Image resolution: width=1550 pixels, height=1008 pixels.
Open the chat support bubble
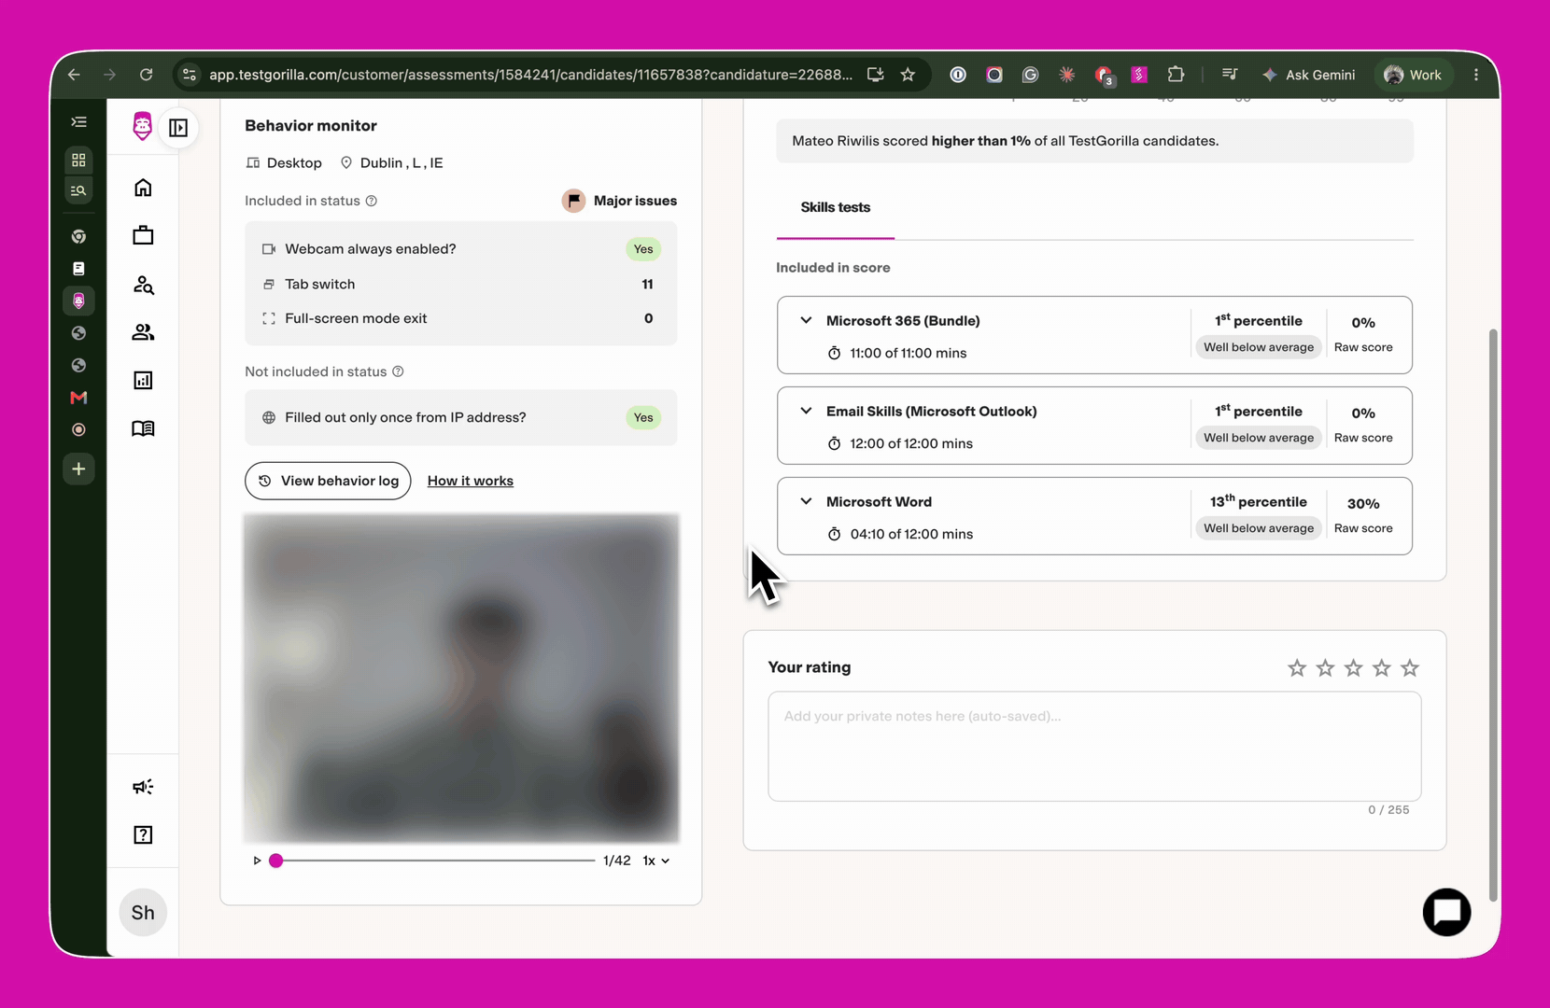(x=1446, y=912)
